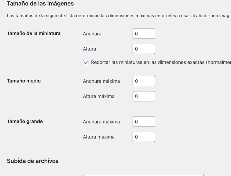The height and width of the screenshot is (176, 231).
Task: Click Anchura máxima label under Tamaño medio
Action: pos(102,81)
